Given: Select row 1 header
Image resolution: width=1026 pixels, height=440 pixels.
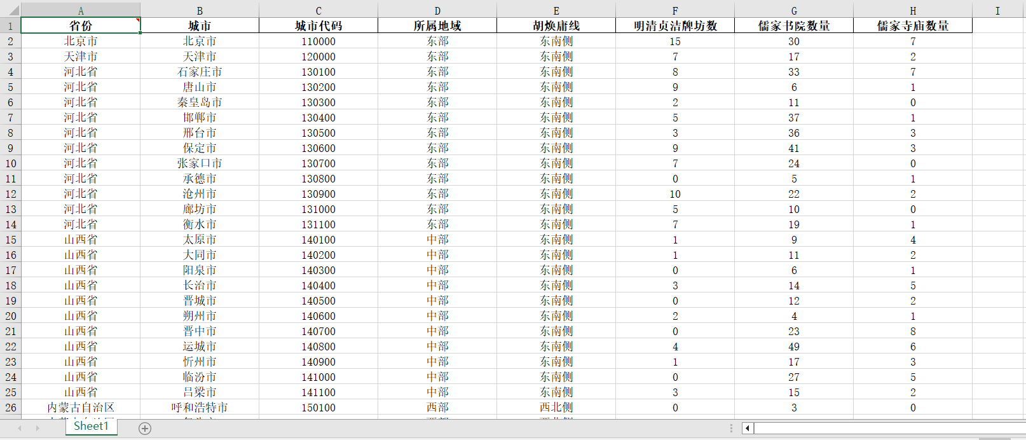Looking at the screenshot, I should click(x=11, y=26).
